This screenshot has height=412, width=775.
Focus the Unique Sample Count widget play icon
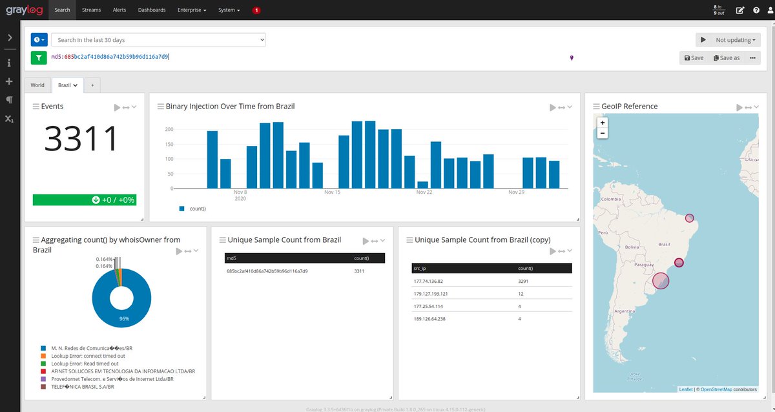(366, 241)
